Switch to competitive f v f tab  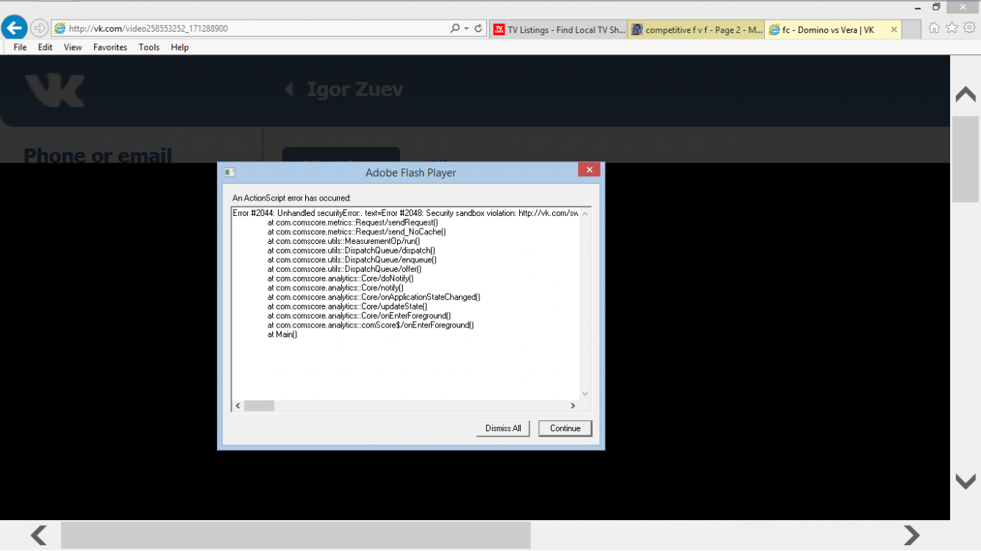(x=696, y=30)
